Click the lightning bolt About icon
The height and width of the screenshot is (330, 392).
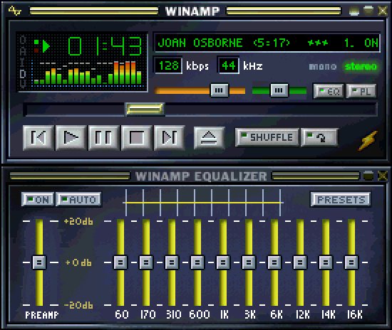[x=368, y=141]
